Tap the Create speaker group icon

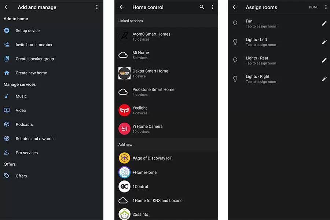click(x=7, y=59)
